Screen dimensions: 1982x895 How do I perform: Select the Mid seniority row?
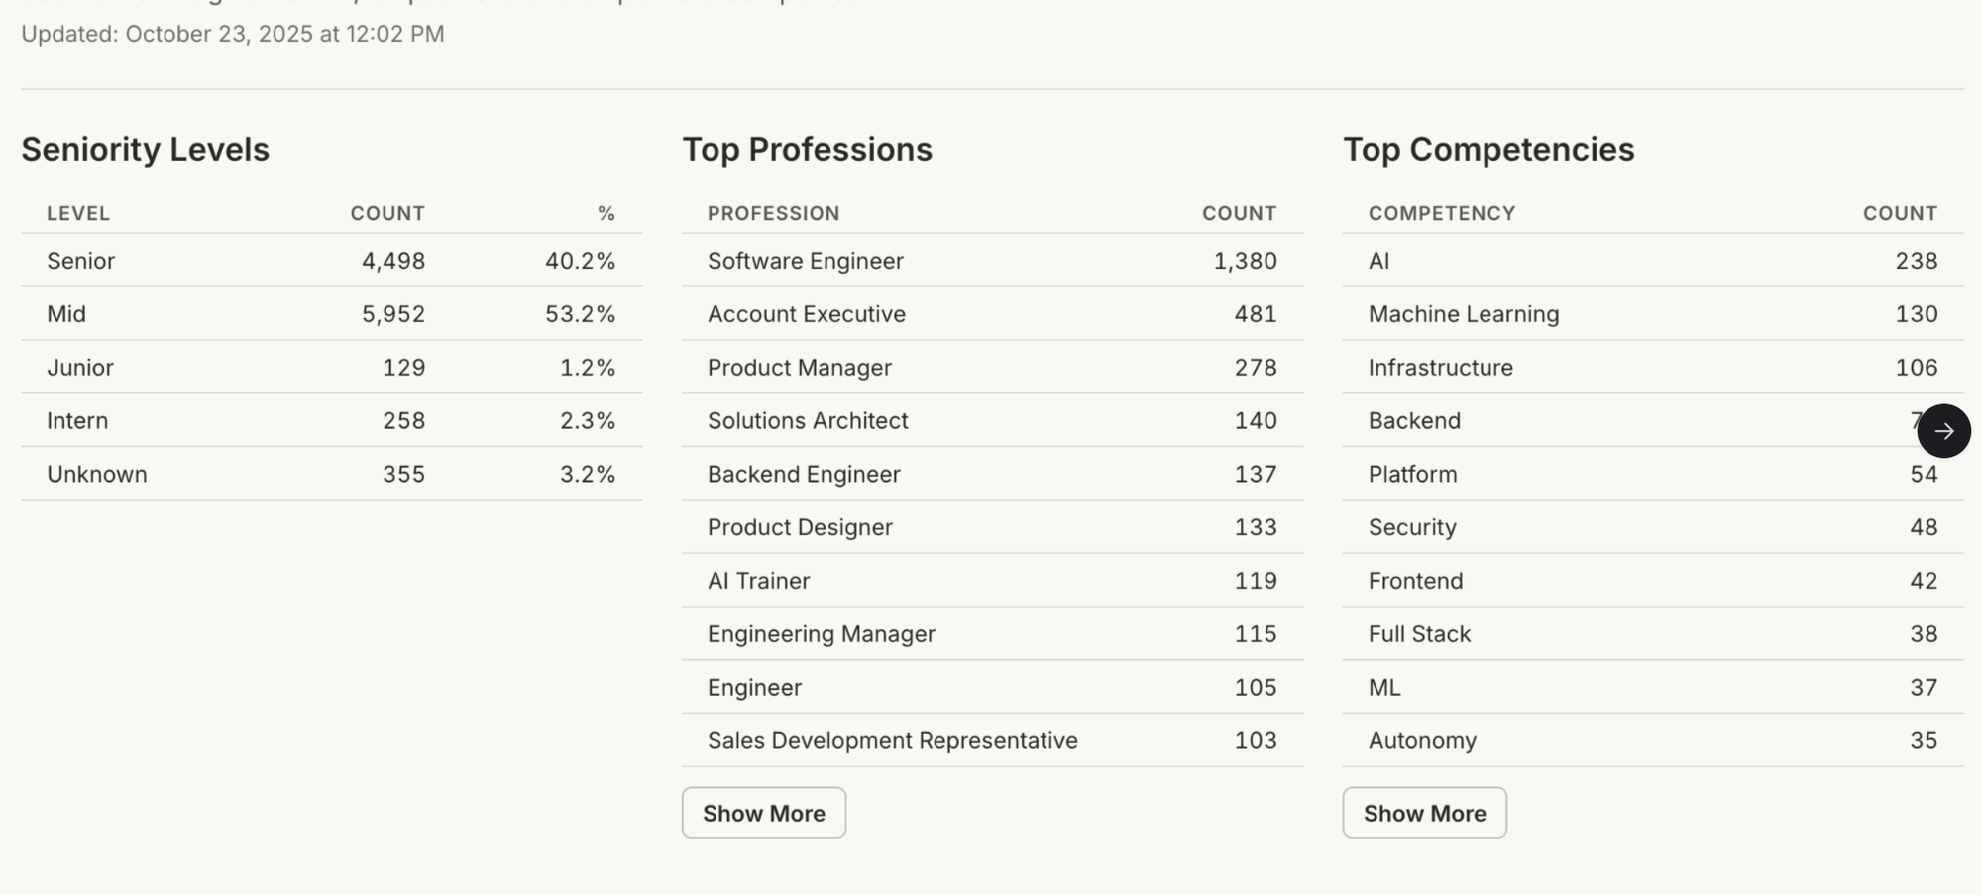(x=332, y=314)
